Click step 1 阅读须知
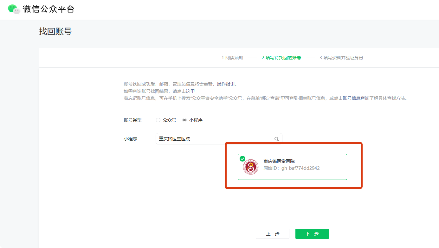 [x=232, y=58]
